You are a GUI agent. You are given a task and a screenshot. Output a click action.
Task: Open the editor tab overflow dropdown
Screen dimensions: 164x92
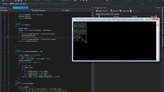click(x=93, y=8)
